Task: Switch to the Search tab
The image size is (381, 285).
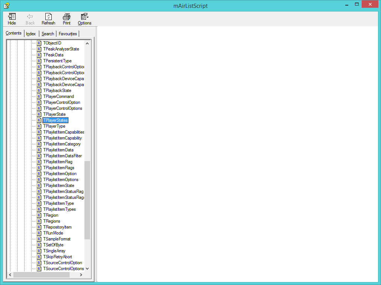Action: 48,34
